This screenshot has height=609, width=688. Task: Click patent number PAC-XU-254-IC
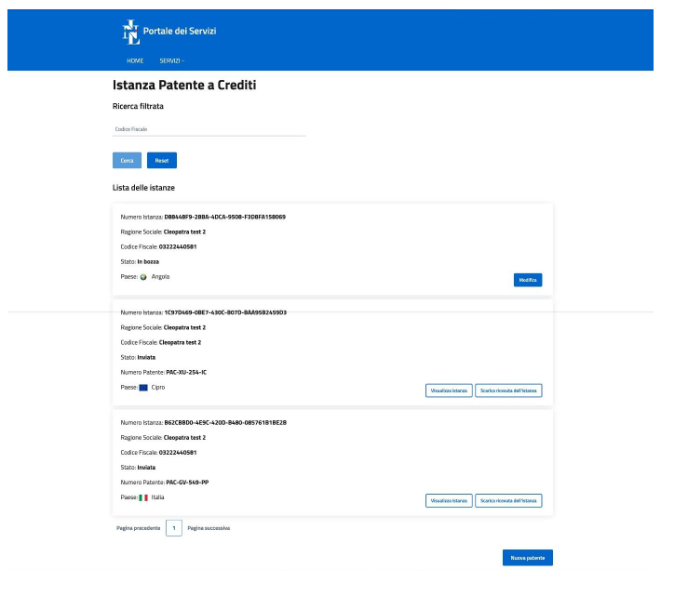coord(186,373)
